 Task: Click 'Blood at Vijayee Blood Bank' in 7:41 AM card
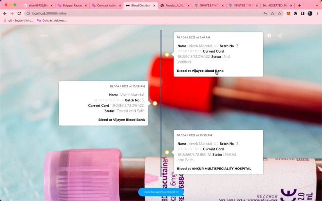pyautogui.click(x=200, y=71)
